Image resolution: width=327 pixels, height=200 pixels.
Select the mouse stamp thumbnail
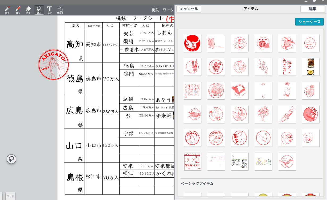(216, 43)
